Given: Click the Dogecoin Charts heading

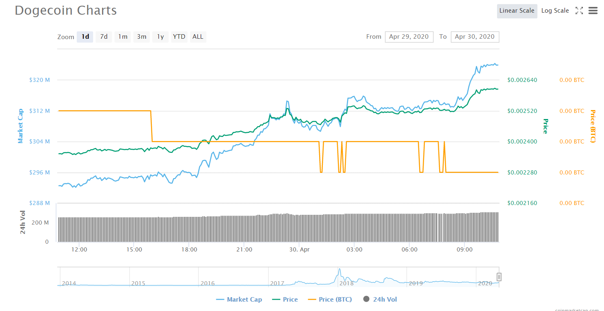Looking at the screenshot, I should (66, 11).
